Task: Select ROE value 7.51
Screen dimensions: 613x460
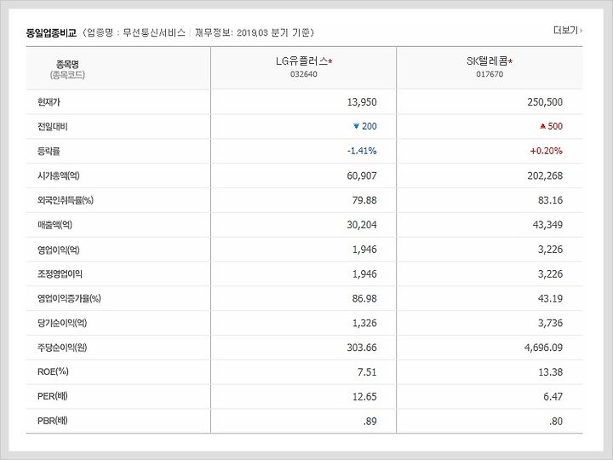Action: (367, 372)
